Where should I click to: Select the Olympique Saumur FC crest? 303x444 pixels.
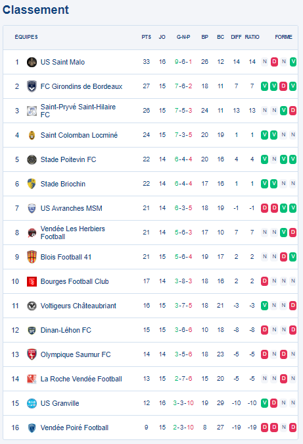point(32,354)
